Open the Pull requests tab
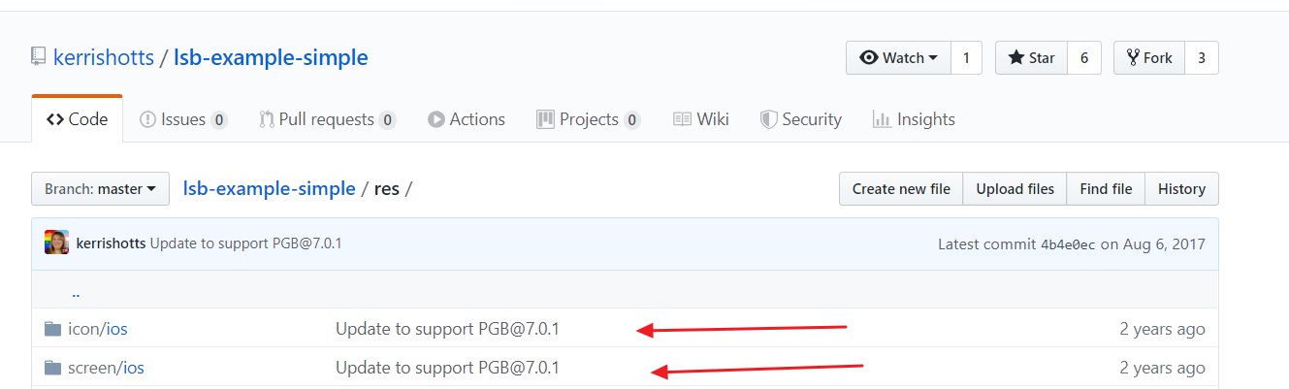 (328, 119)
